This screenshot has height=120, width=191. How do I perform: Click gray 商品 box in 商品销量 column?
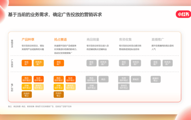[104, 79]
